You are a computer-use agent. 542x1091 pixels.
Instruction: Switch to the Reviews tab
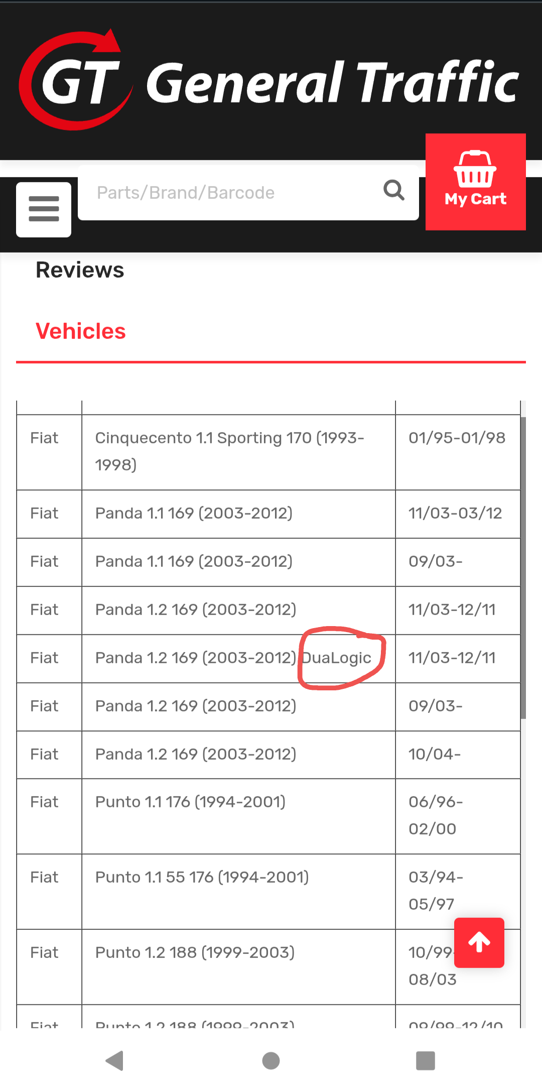pos(80,270)
